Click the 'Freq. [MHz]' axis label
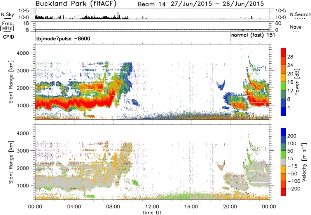Image resolution: width=311 pixels, height=215 pixels. click(7, 26)
